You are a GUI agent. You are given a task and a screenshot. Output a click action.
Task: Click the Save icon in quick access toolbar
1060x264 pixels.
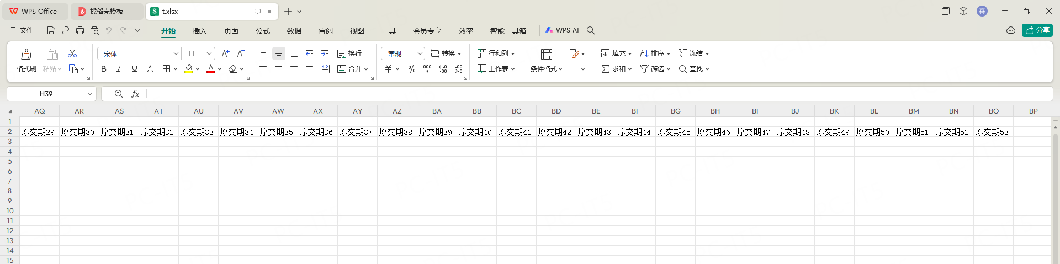[x=51, y=31]
